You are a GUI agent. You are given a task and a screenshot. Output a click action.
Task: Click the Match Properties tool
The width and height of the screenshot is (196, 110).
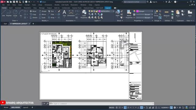129,14
